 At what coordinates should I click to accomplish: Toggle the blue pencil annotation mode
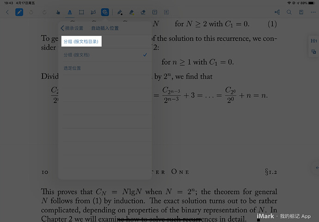coord(19,12)
